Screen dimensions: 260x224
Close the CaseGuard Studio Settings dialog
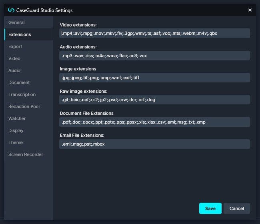click(250, 10)
